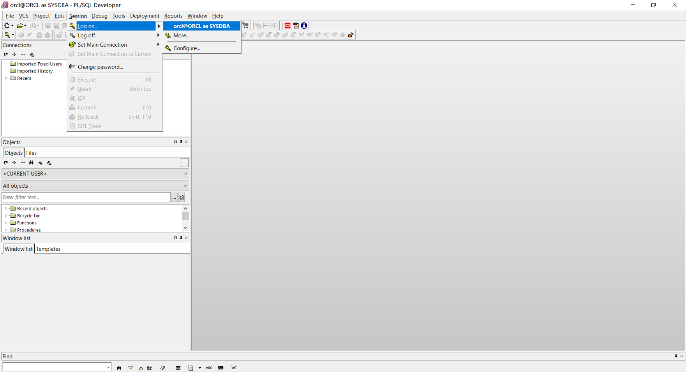
Task: Click Find next yellow down triangle
Action: click(130, 368)
